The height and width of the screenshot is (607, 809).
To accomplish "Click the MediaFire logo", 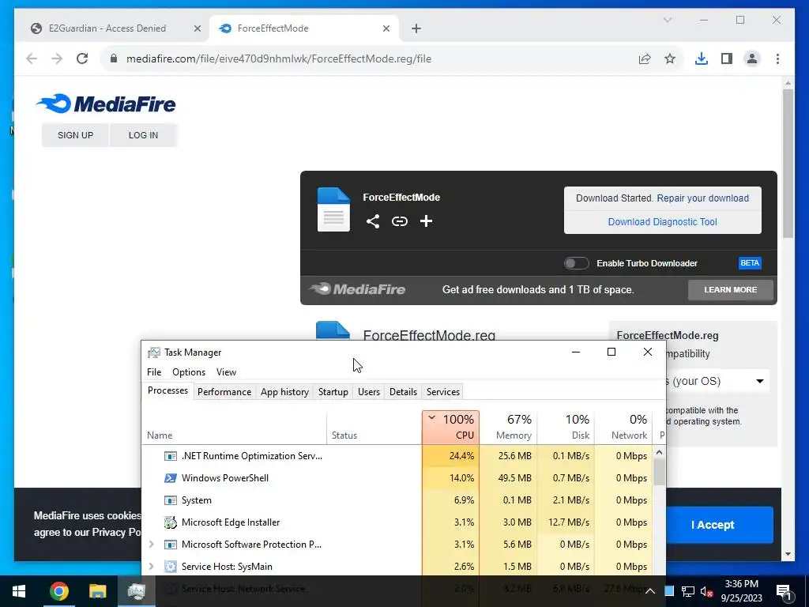I will [106, 104].
